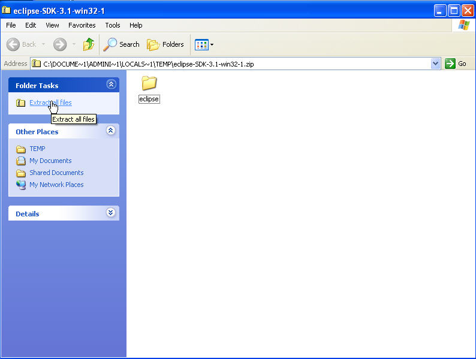
Task: Open the Forward history dropdown arrow
Action: (x=74, y=44)
